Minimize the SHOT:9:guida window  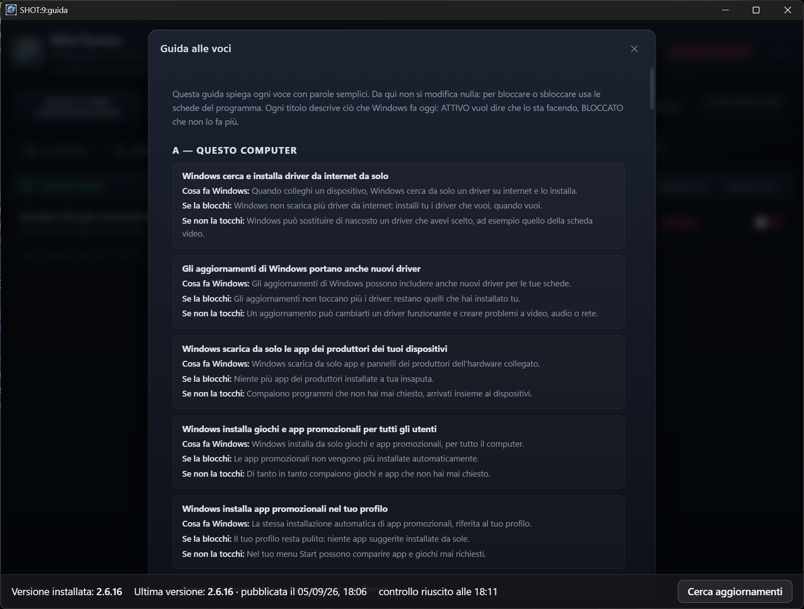(725, 10)
